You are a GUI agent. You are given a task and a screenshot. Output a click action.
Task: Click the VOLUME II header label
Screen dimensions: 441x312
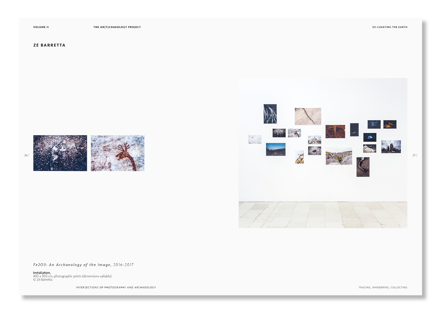(41, 27)
